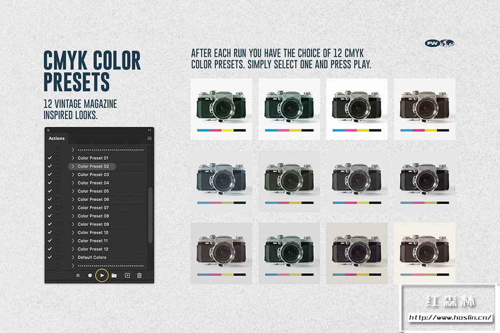The width and height of the screenshot is (500, 333).
Task: Toggle the checkmark for Color Preset 10
Action: 50,232
